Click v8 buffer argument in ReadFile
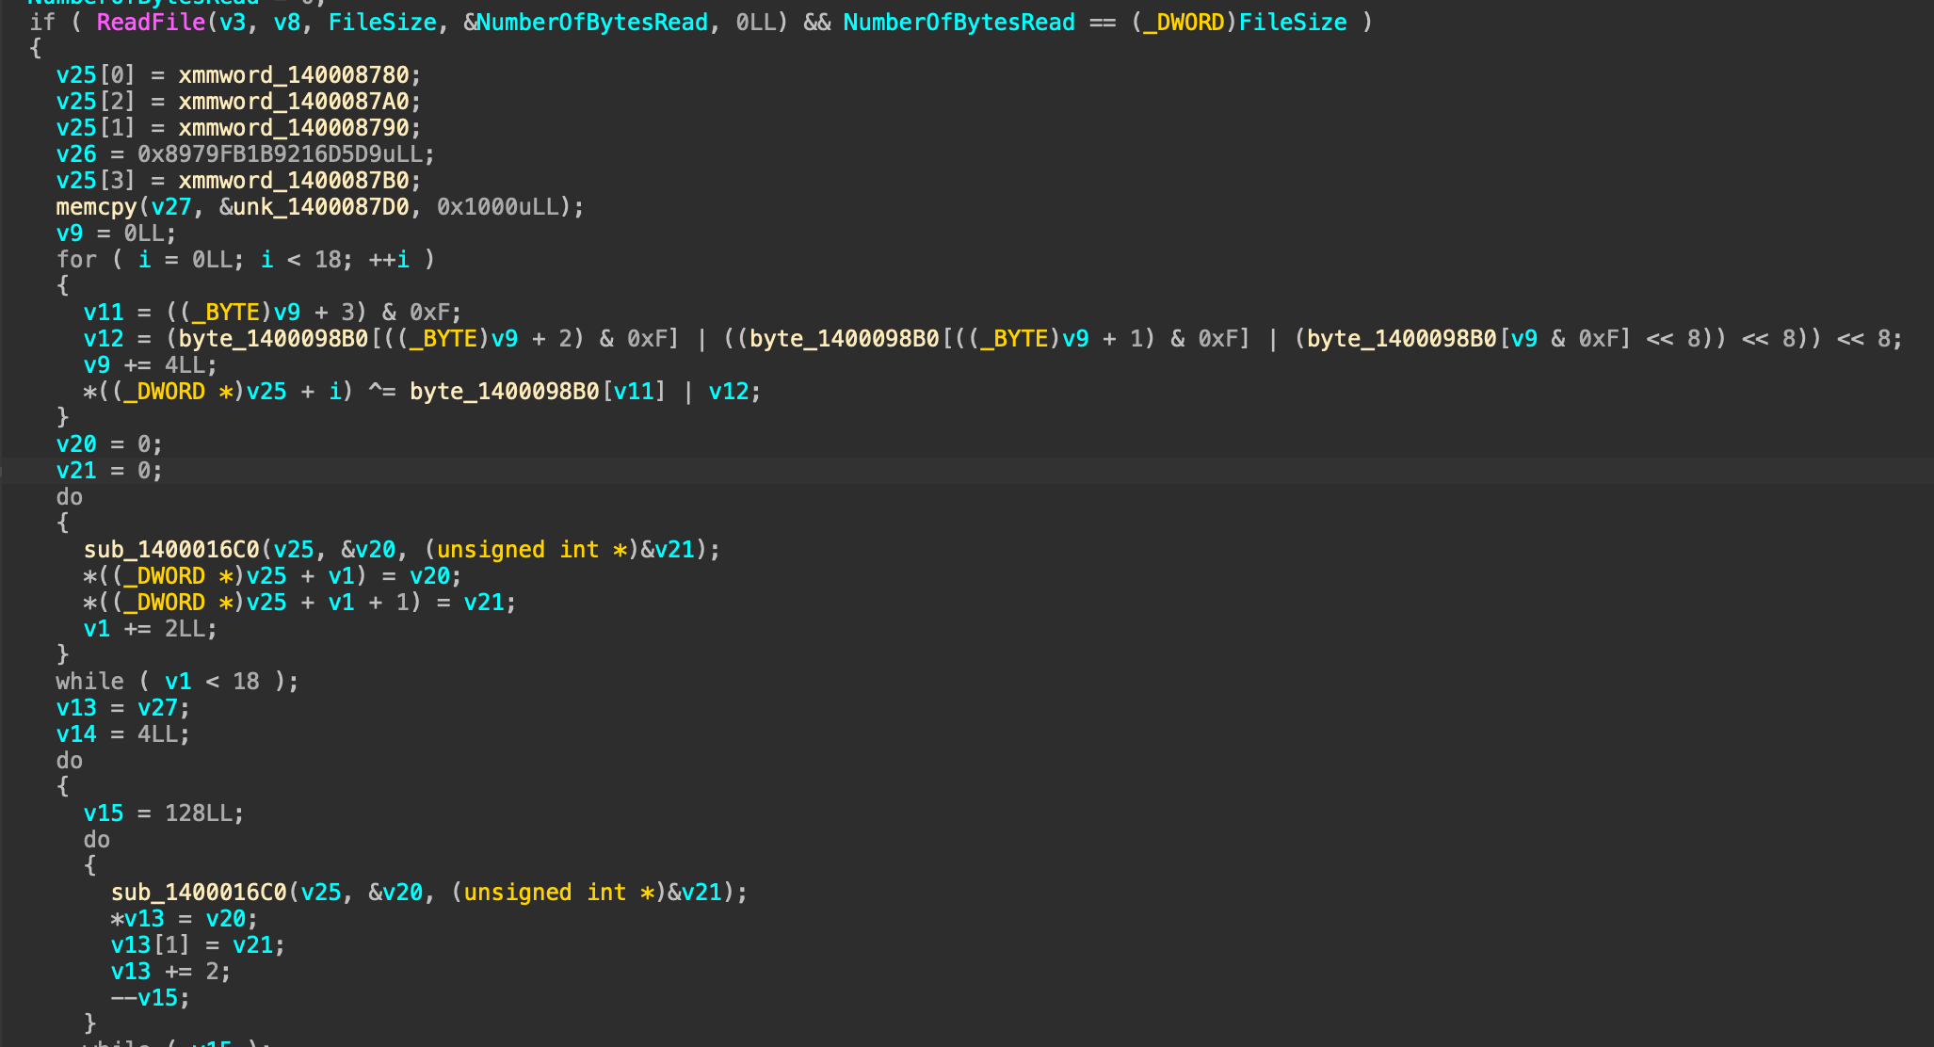This screenshot has height=1047, width=1934. [287, 22]
